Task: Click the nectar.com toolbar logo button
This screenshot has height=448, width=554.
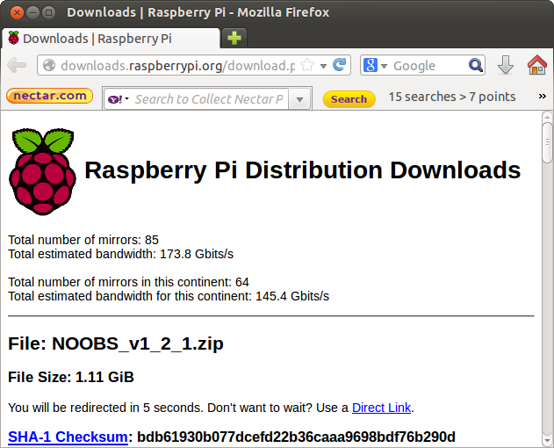Action: tap(50, 96)
